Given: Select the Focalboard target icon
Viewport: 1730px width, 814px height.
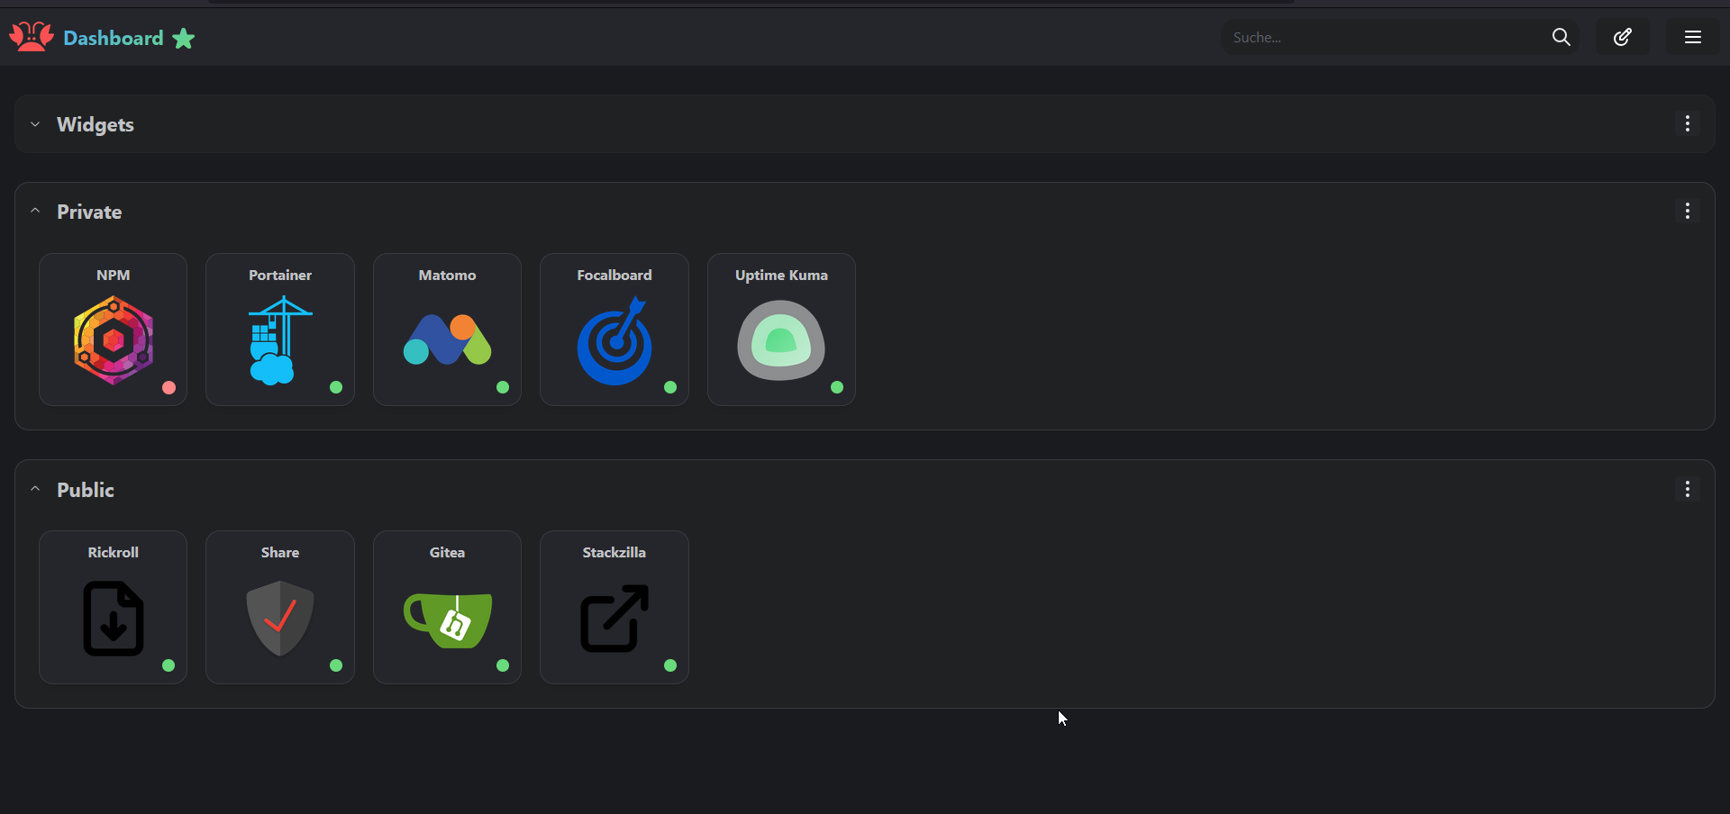Looking at the screenshot, I should 614,342.
